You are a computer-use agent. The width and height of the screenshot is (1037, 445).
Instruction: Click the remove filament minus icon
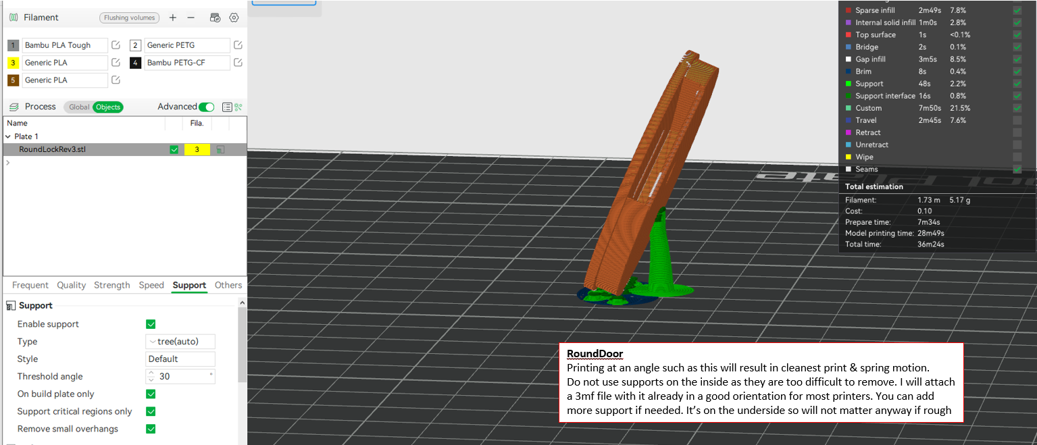coord(191,18)
